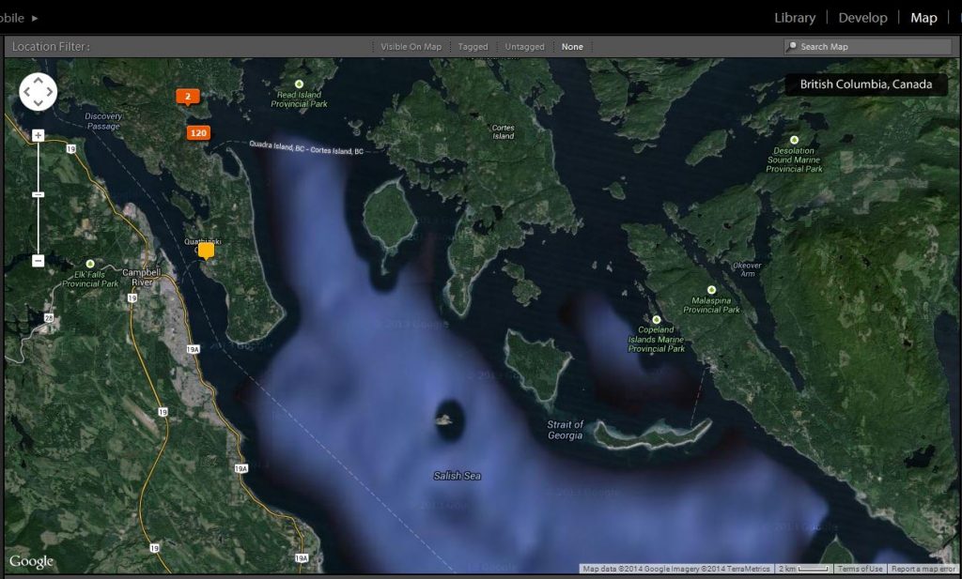Select the yellow photo pin near Quathiaski
The image size is (962, 579).
coord(206,251)
